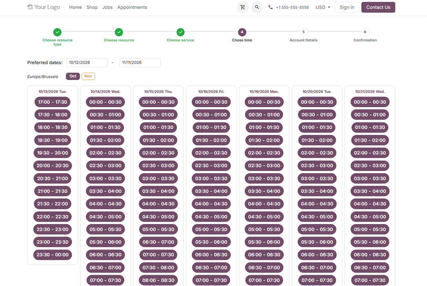Click the Confirmation step label
Viewport: 427px width, 286px height.
tap(365, 40)
